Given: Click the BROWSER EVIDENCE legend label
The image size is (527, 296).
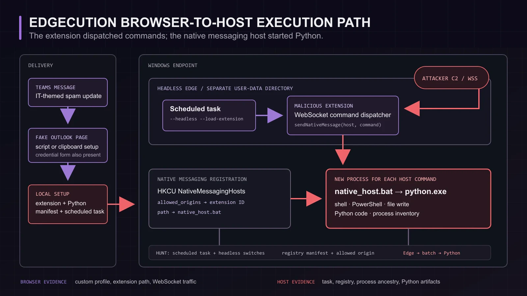Looking at the screenshot, I should click(x=43, y=282).
